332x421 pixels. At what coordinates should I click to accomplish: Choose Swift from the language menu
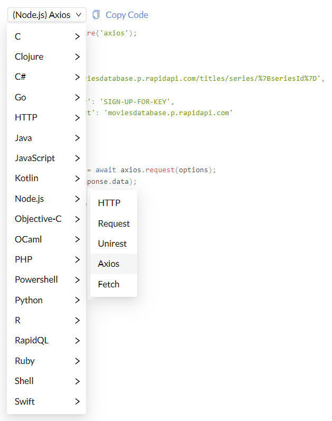pyautogui.click(x=46, y=401)
